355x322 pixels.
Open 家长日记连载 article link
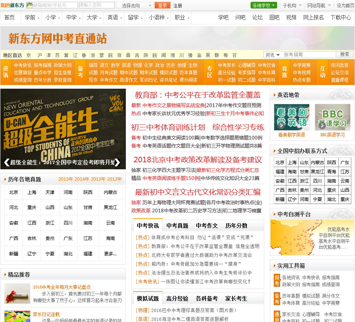(46, 314)
